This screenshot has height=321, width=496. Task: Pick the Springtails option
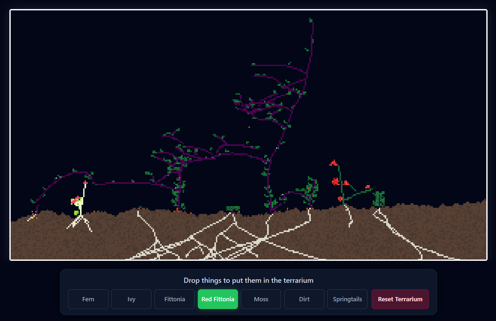click(347, 299)
